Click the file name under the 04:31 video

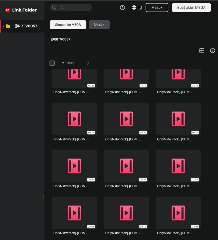(175, 233)
